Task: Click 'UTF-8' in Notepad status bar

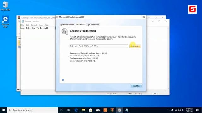Action: click(155, 94)
